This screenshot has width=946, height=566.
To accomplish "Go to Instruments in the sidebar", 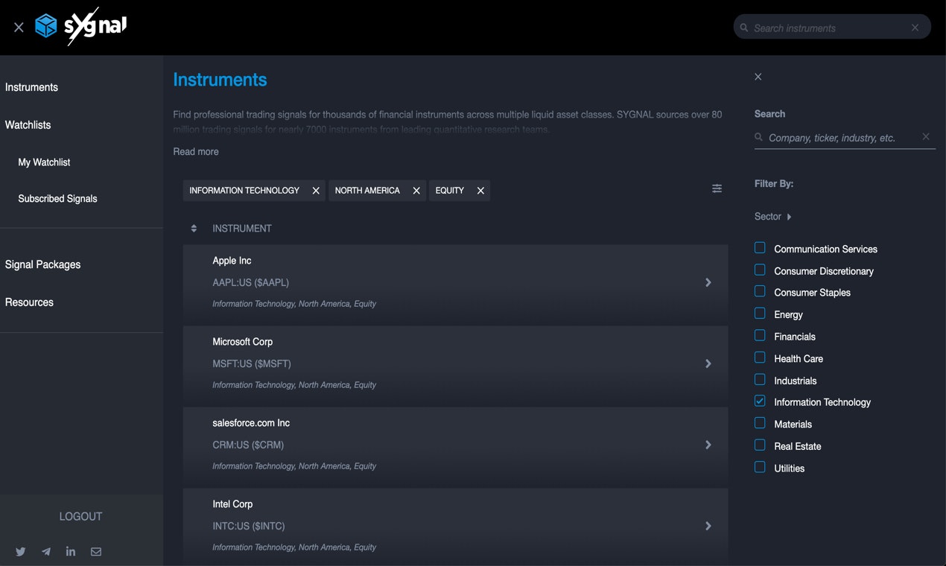I will [x=31, y=87].
